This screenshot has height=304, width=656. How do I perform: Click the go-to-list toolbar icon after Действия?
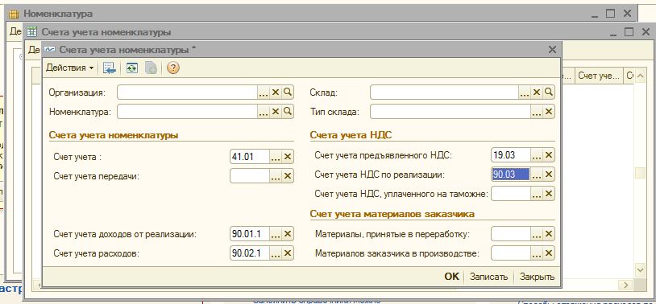110,68
